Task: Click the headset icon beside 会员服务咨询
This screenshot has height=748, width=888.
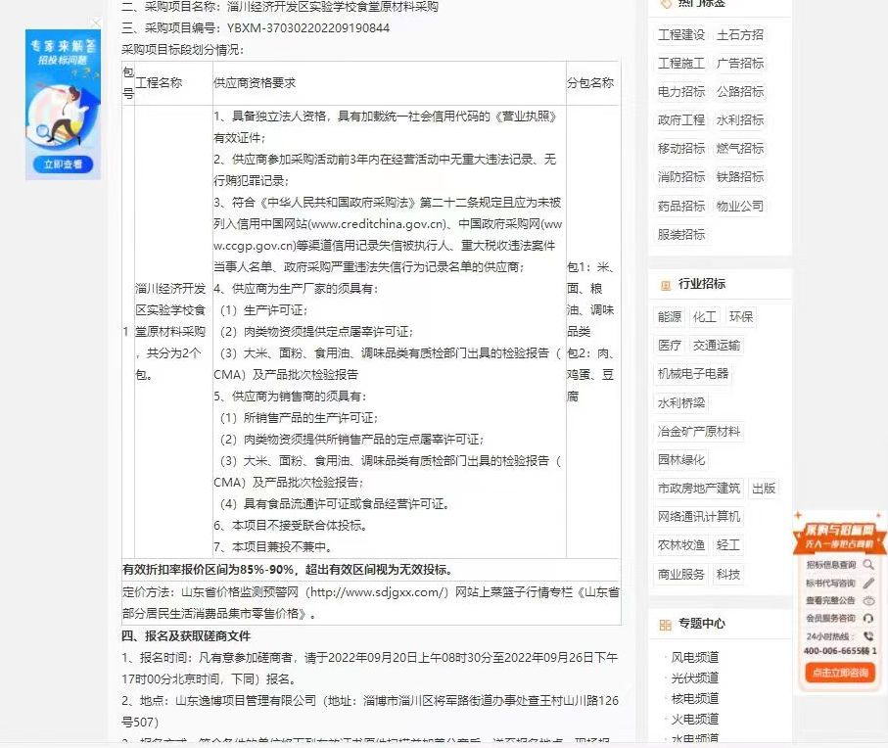Action: (868, 618)
